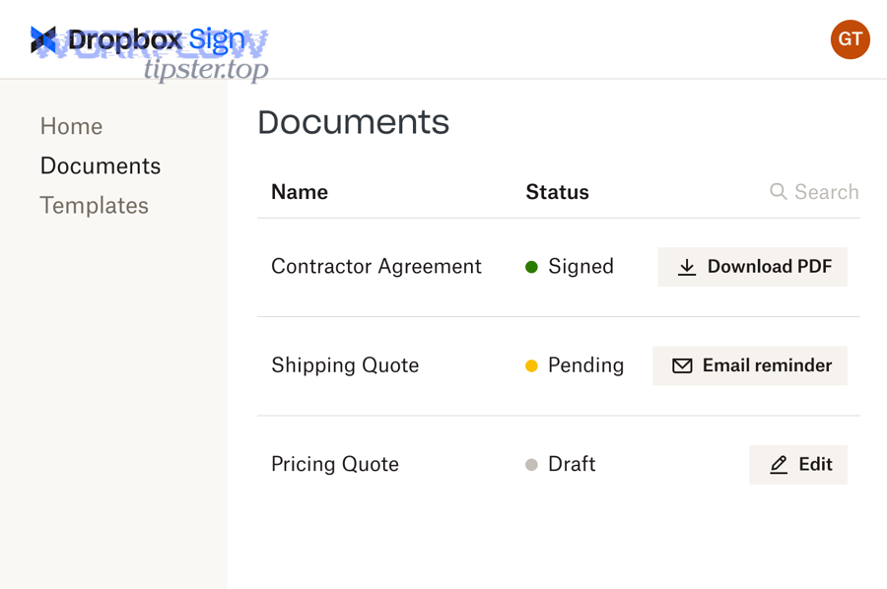Sort documents by the Name column header

(299, 192)
